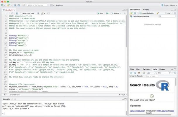Toggle the Source on Save checkbox
Screen dimensions: 178x117
21,13
